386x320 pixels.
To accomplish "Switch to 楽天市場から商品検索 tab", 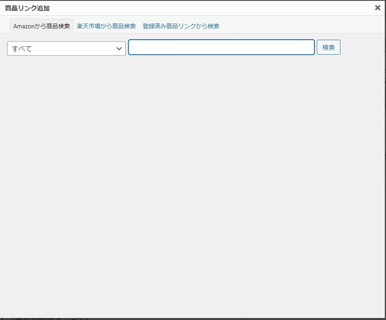I will tap(106, 26).
